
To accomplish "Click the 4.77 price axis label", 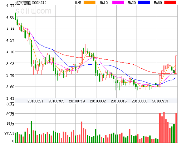I will [x=10, y=5].
